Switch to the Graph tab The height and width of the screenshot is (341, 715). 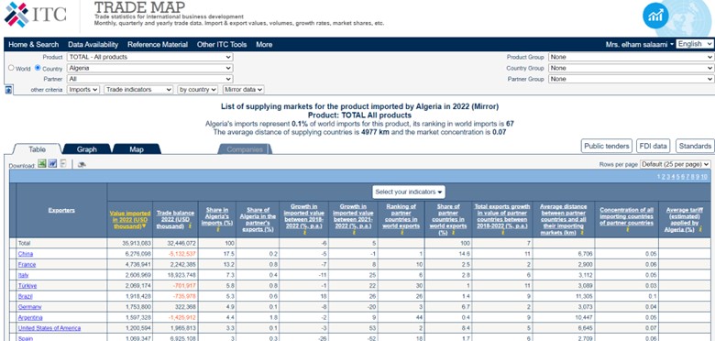coord(87,149)
